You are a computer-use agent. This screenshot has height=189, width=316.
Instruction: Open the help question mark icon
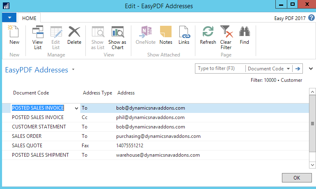tap(311, 18)
